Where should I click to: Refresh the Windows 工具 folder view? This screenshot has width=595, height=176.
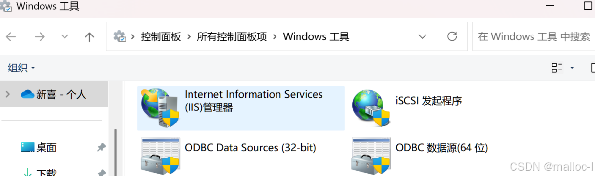click(452, 36)
